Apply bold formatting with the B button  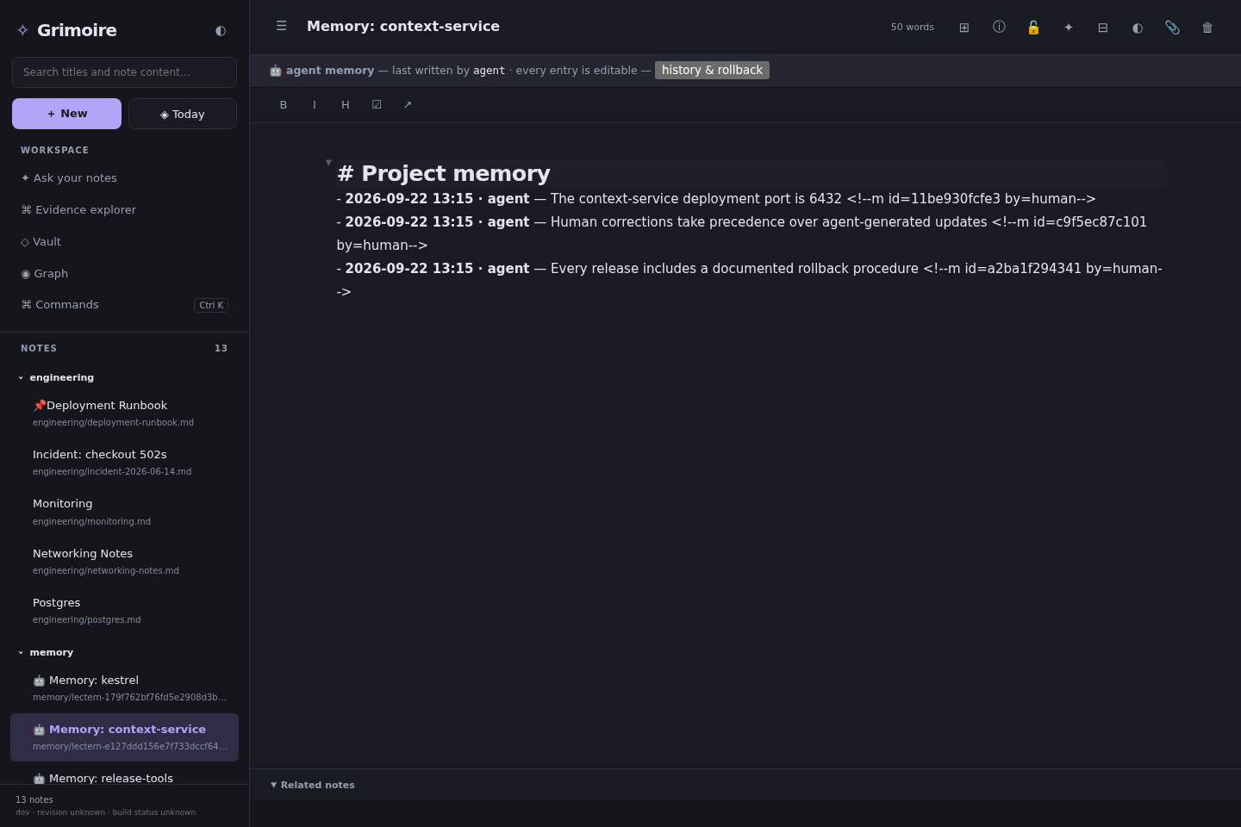tap(284, 104)
